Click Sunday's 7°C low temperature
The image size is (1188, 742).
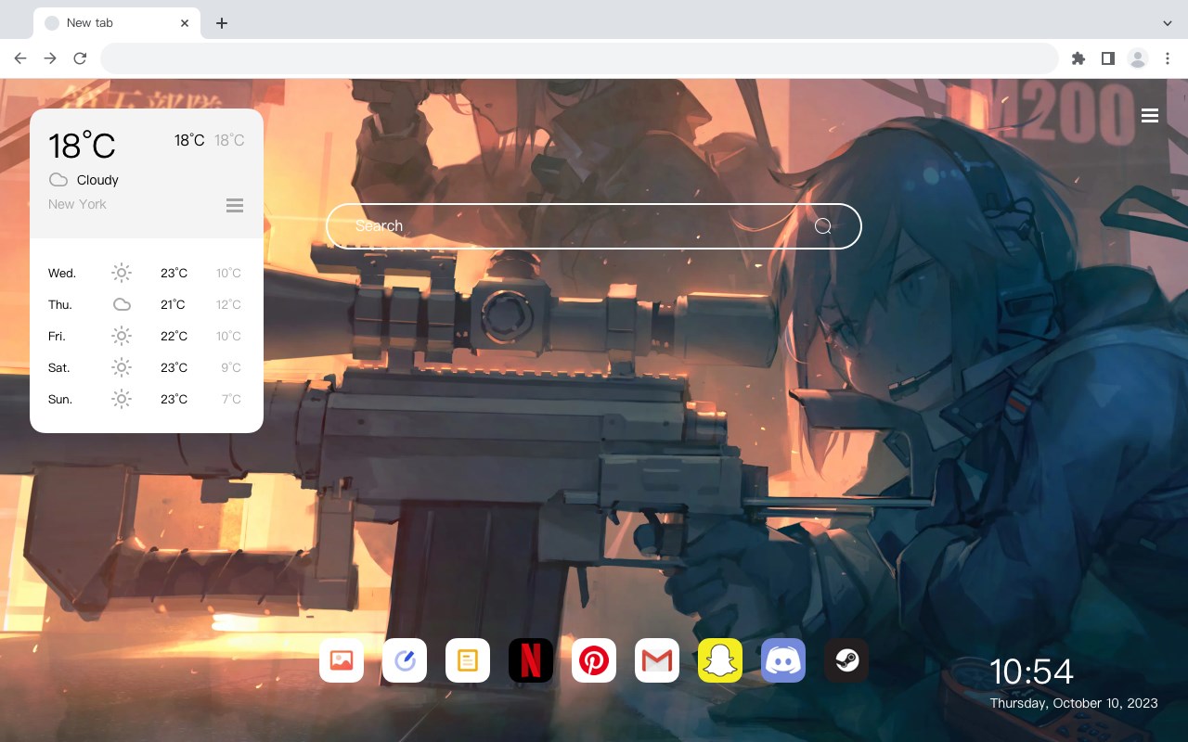tap(231, 399)
